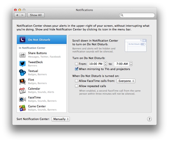This screenshot has height=142, width=169.
Task: Open the help question mark button
Action: (x=149, y=119)
